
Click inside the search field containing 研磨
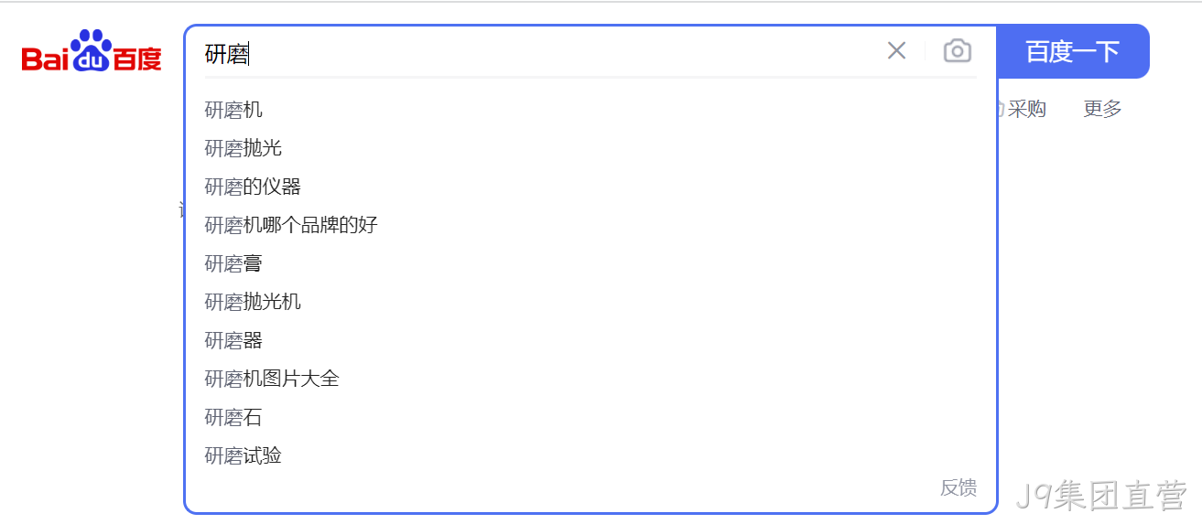[540, 53]
